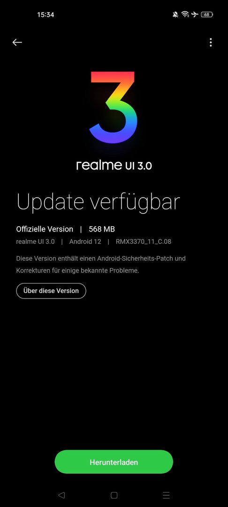Image resolution: width=228 pixels, height=507 pixels.
Task: Tap the Android home square button
Action: tap(114, 495)
